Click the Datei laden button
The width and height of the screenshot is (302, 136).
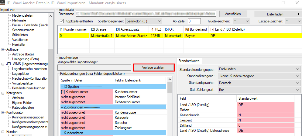click(278, 14)
